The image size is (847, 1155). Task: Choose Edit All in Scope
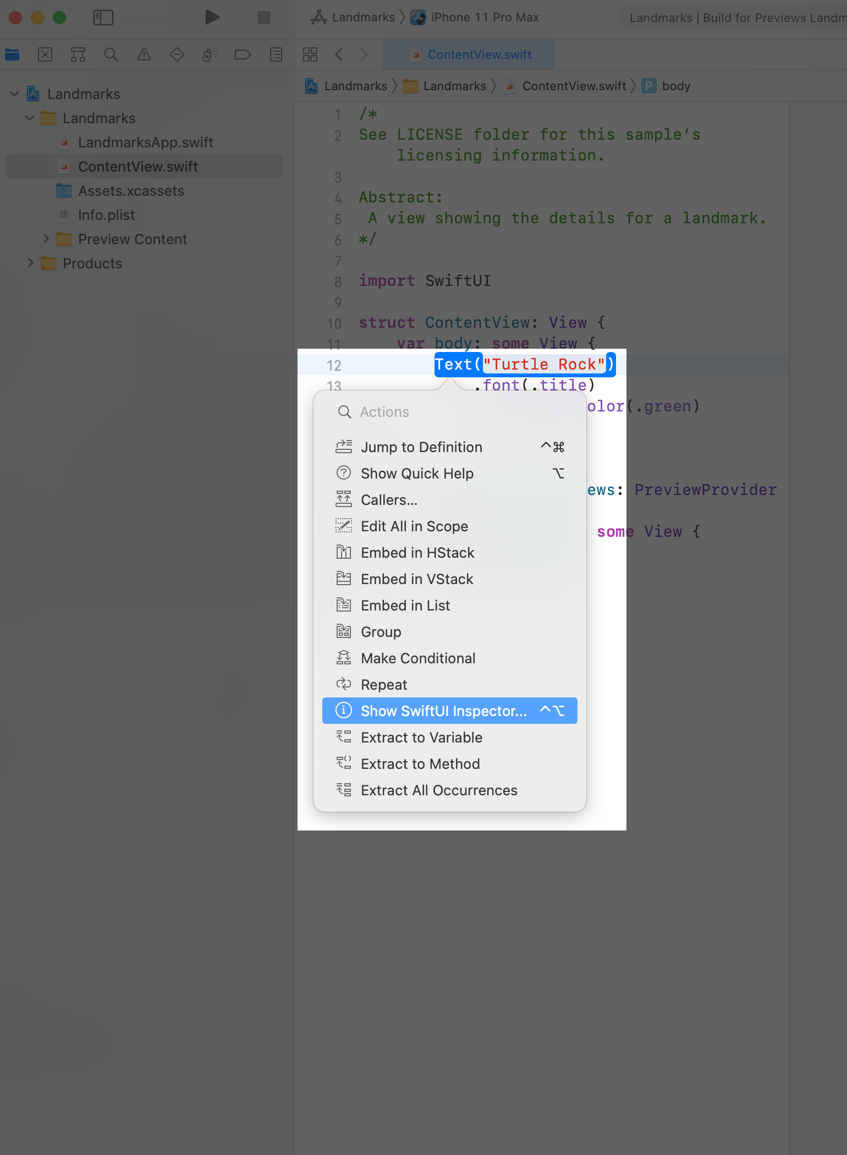[x=450, y=526]
